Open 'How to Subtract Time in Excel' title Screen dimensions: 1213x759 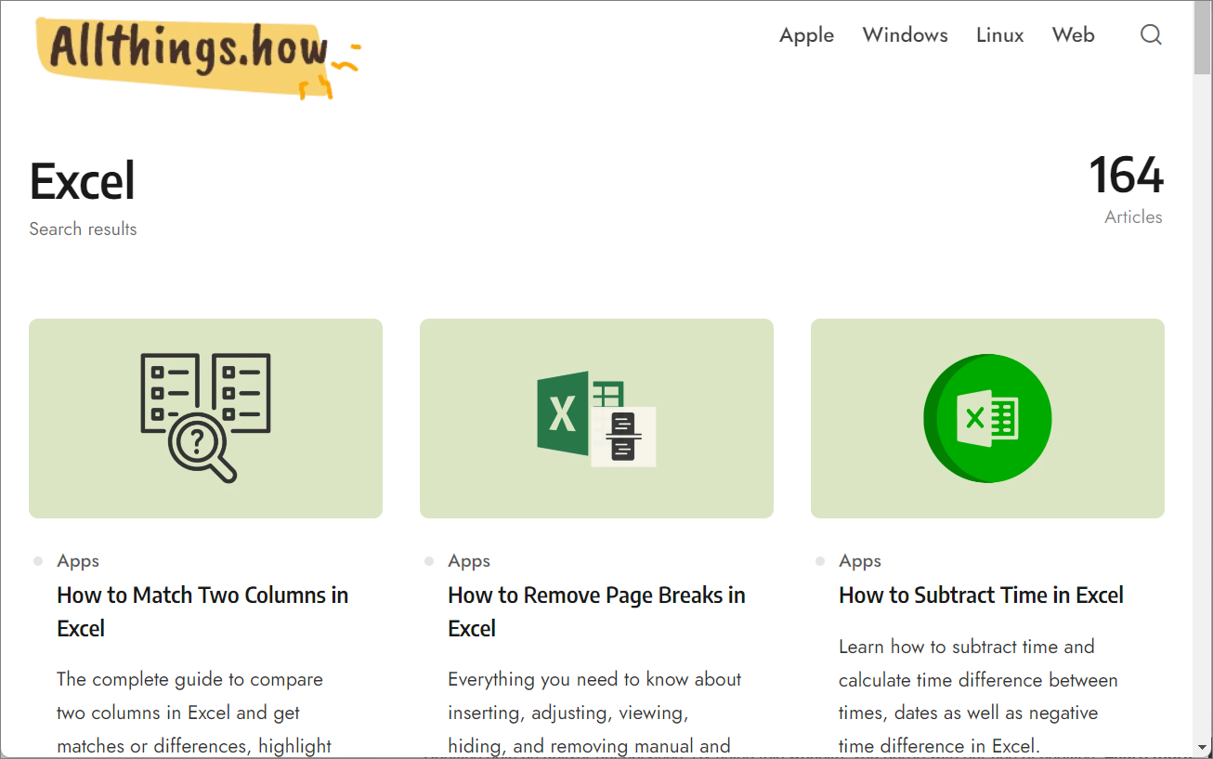[981, 595]
